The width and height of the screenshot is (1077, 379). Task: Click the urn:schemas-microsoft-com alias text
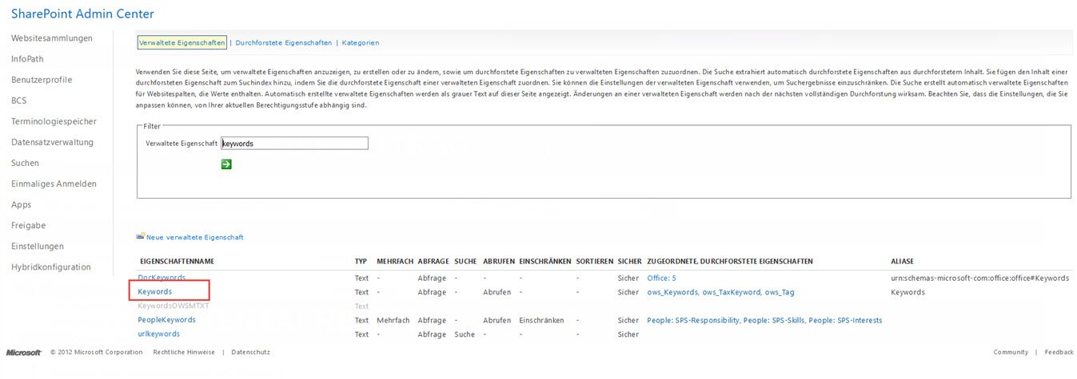pyautogui.click(x=979, y=278)
